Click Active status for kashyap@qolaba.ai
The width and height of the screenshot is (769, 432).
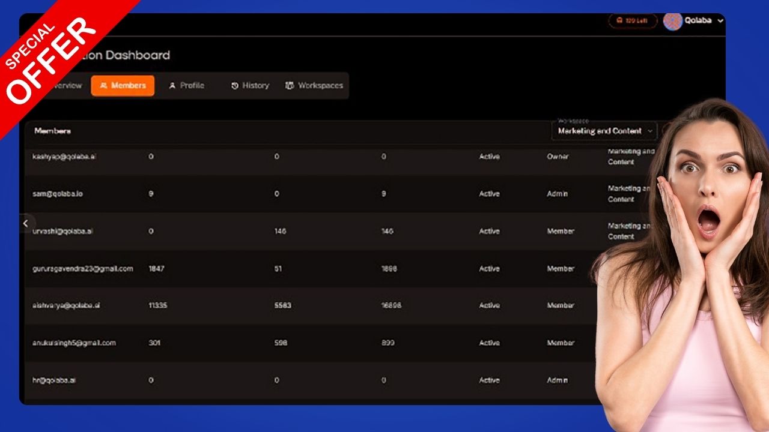(489, 157)
